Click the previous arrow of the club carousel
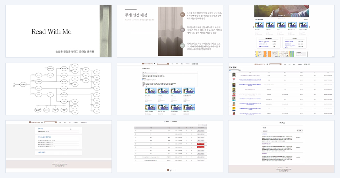The image size is (340, 178). pos(253,27)
